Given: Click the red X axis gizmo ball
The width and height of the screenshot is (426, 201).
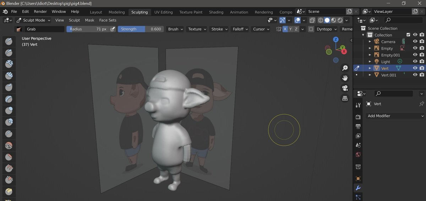Looking at the screenshot, I should (x=344, y=52).
